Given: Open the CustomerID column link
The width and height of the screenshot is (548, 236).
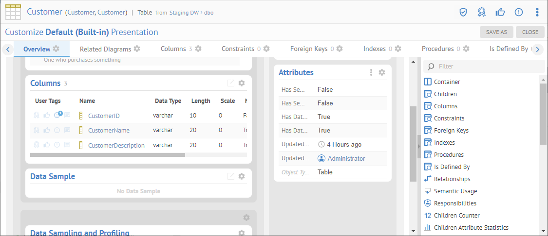Looking at the screenshot, I should tap(104, 116).
